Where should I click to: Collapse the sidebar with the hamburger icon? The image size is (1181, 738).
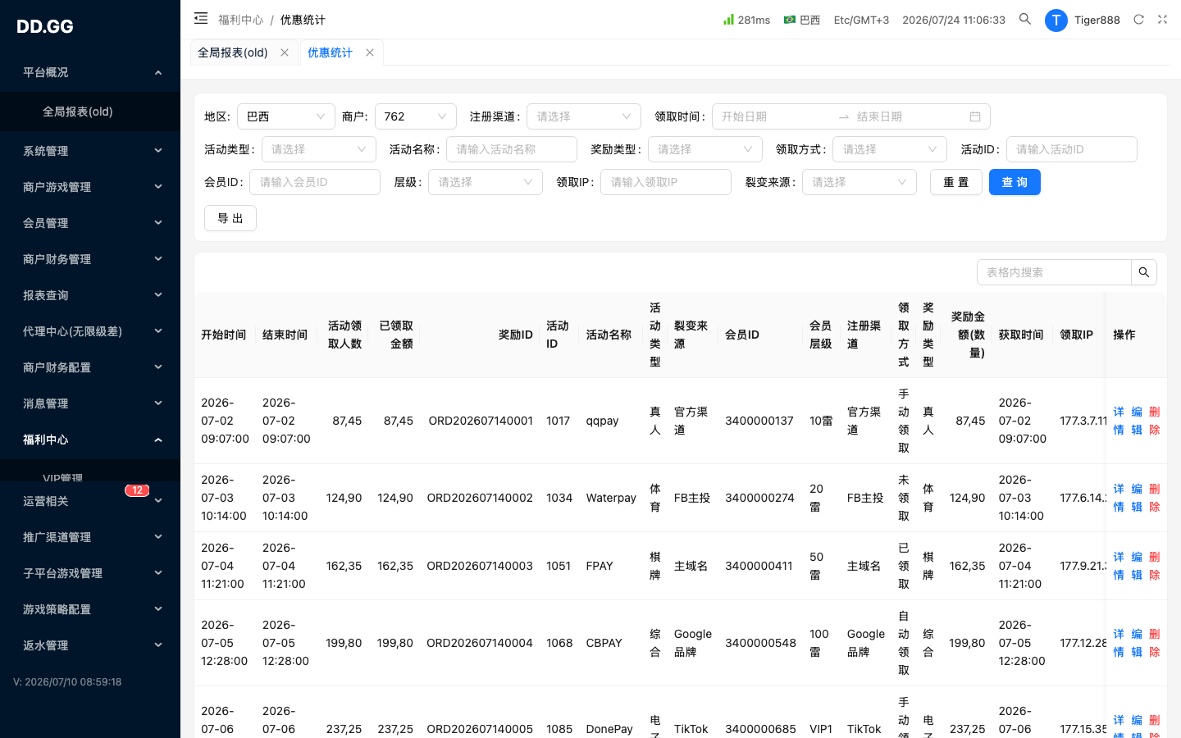(201, 18)
